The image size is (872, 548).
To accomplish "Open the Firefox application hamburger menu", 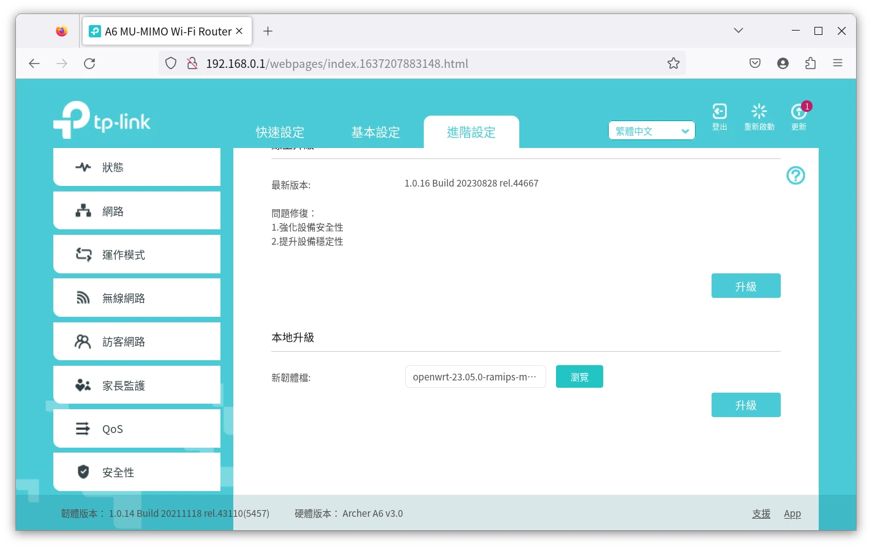I will pos(838,63).
